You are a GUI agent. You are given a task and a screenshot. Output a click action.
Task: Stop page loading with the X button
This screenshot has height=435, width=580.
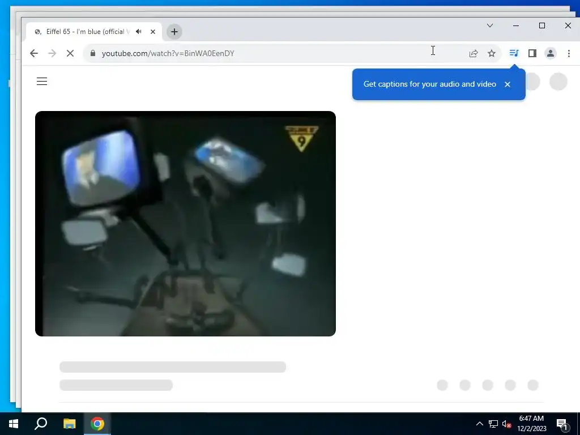70,53
